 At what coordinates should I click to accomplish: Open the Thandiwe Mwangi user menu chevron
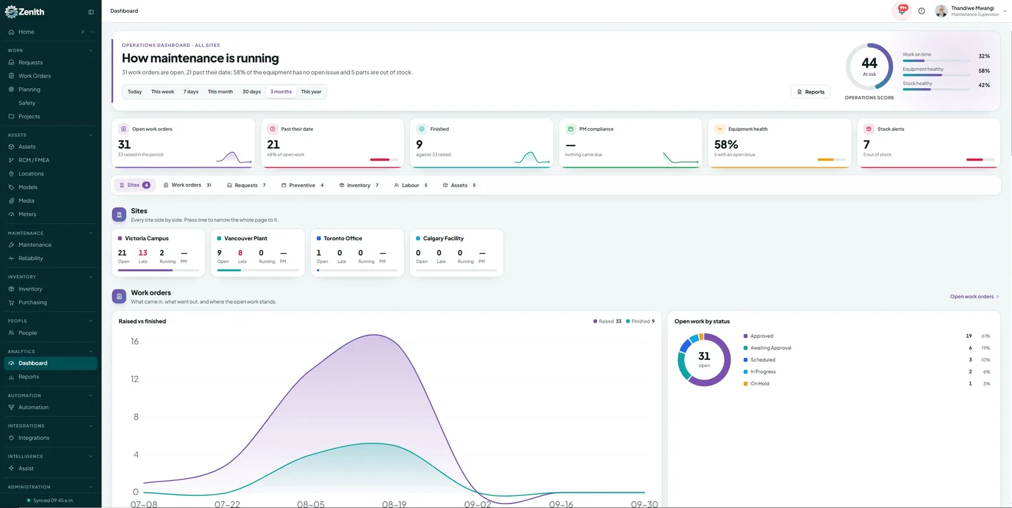pos(1005,11)
